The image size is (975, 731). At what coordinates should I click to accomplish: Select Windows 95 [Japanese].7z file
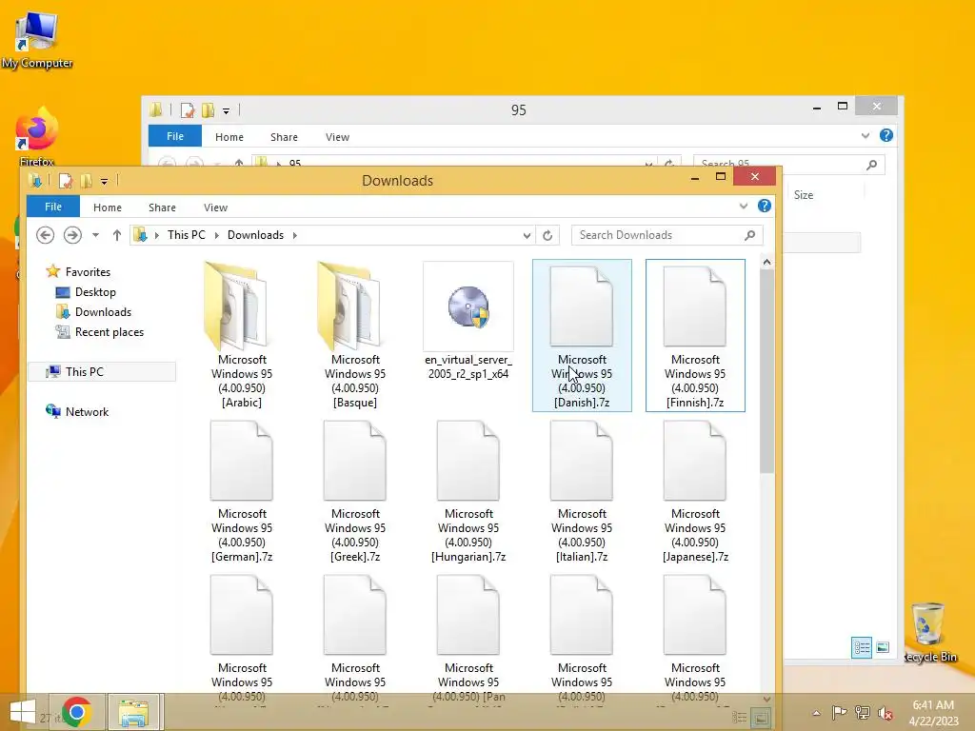pyautogui.click(x=695, y=491)
